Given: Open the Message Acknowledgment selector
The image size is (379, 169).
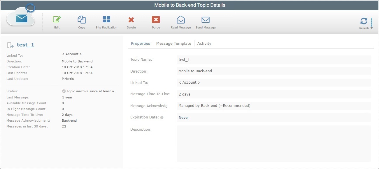Looking at the screenshot, I should click(274, 105).
